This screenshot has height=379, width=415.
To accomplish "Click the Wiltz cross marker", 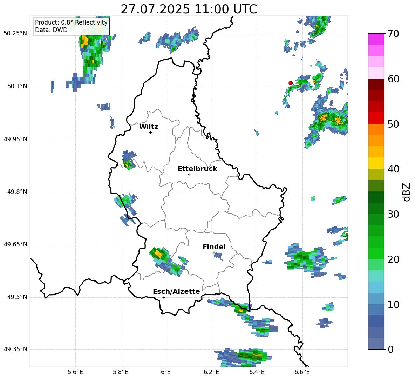I will [x=151, y=133].
